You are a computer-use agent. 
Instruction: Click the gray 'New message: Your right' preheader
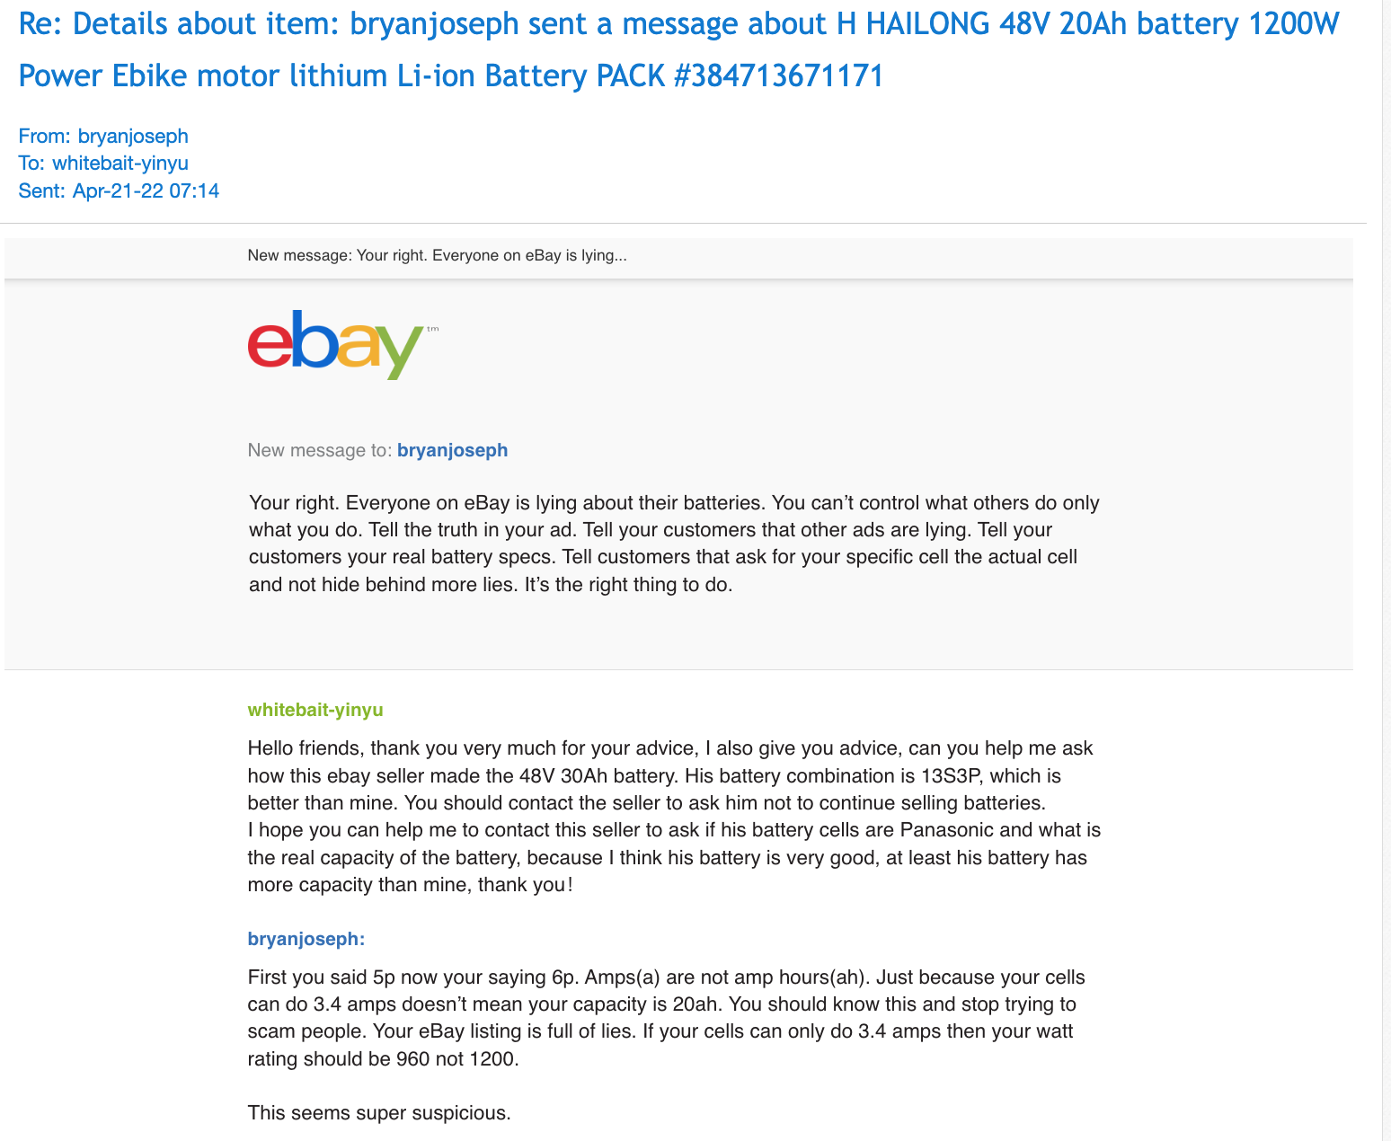(437, 256)
